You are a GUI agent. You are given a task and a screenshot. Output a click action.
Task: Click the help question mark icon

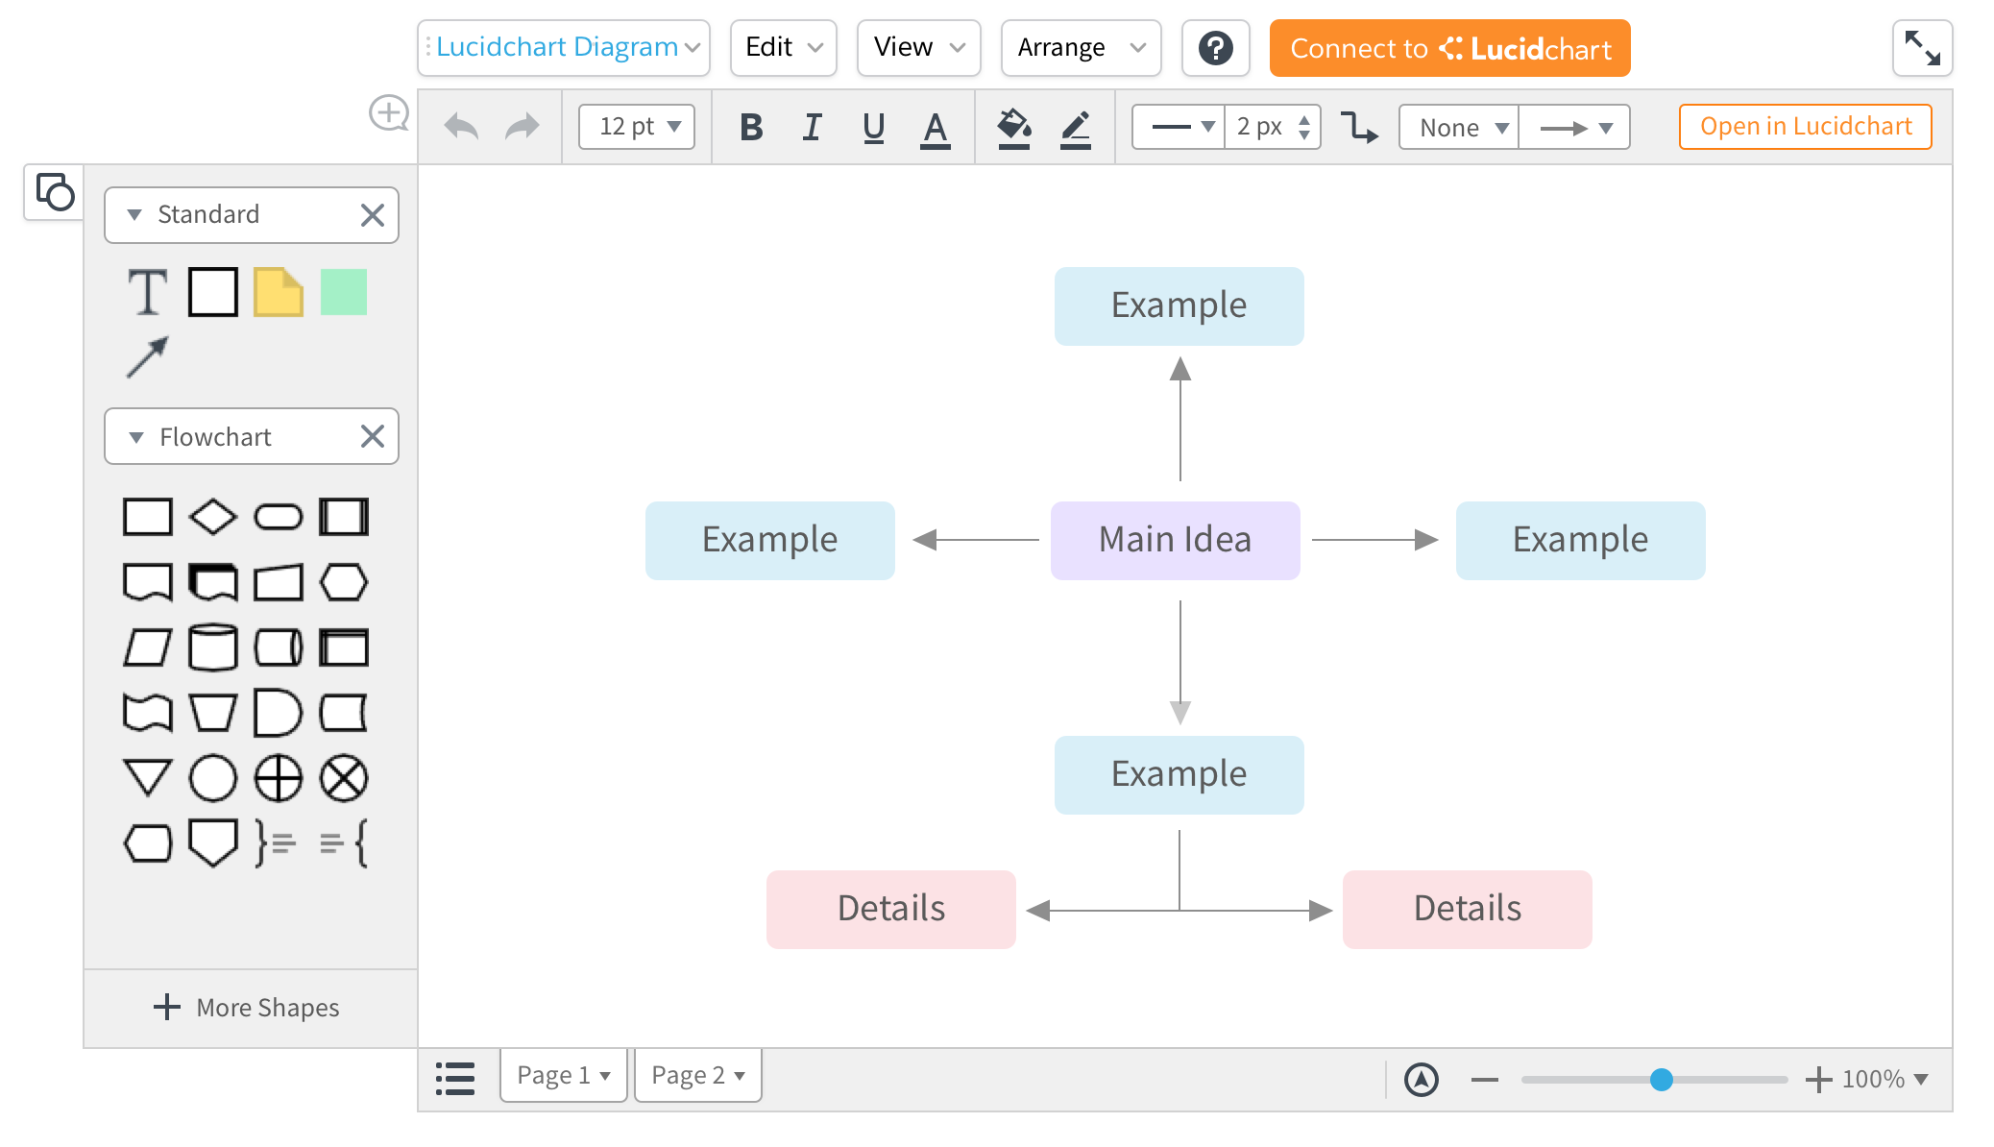[1215, 48]
